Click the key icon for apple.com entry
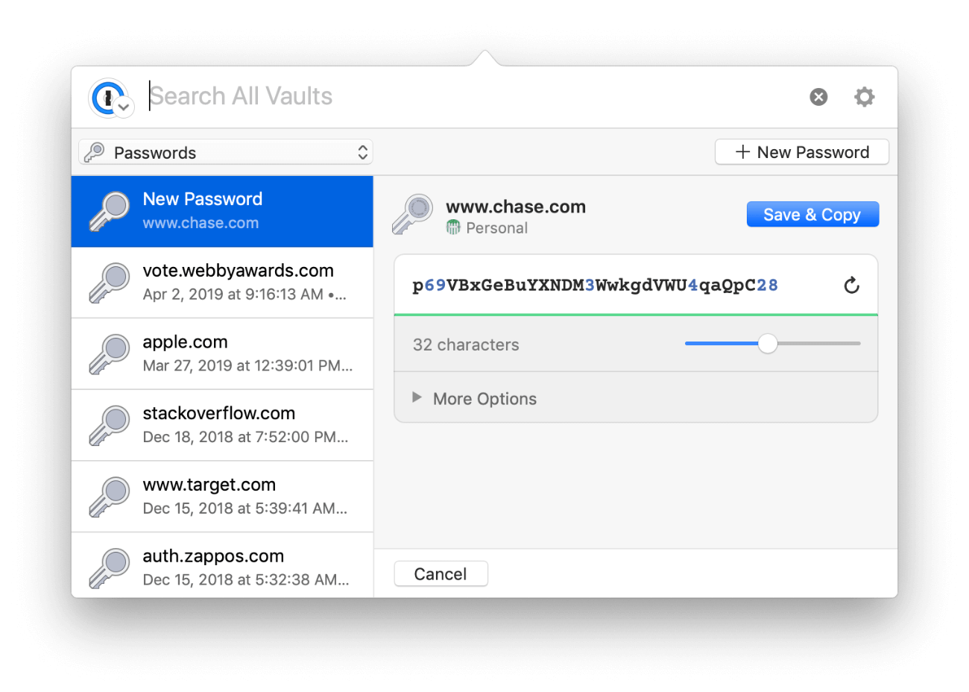 coord(110,353)
